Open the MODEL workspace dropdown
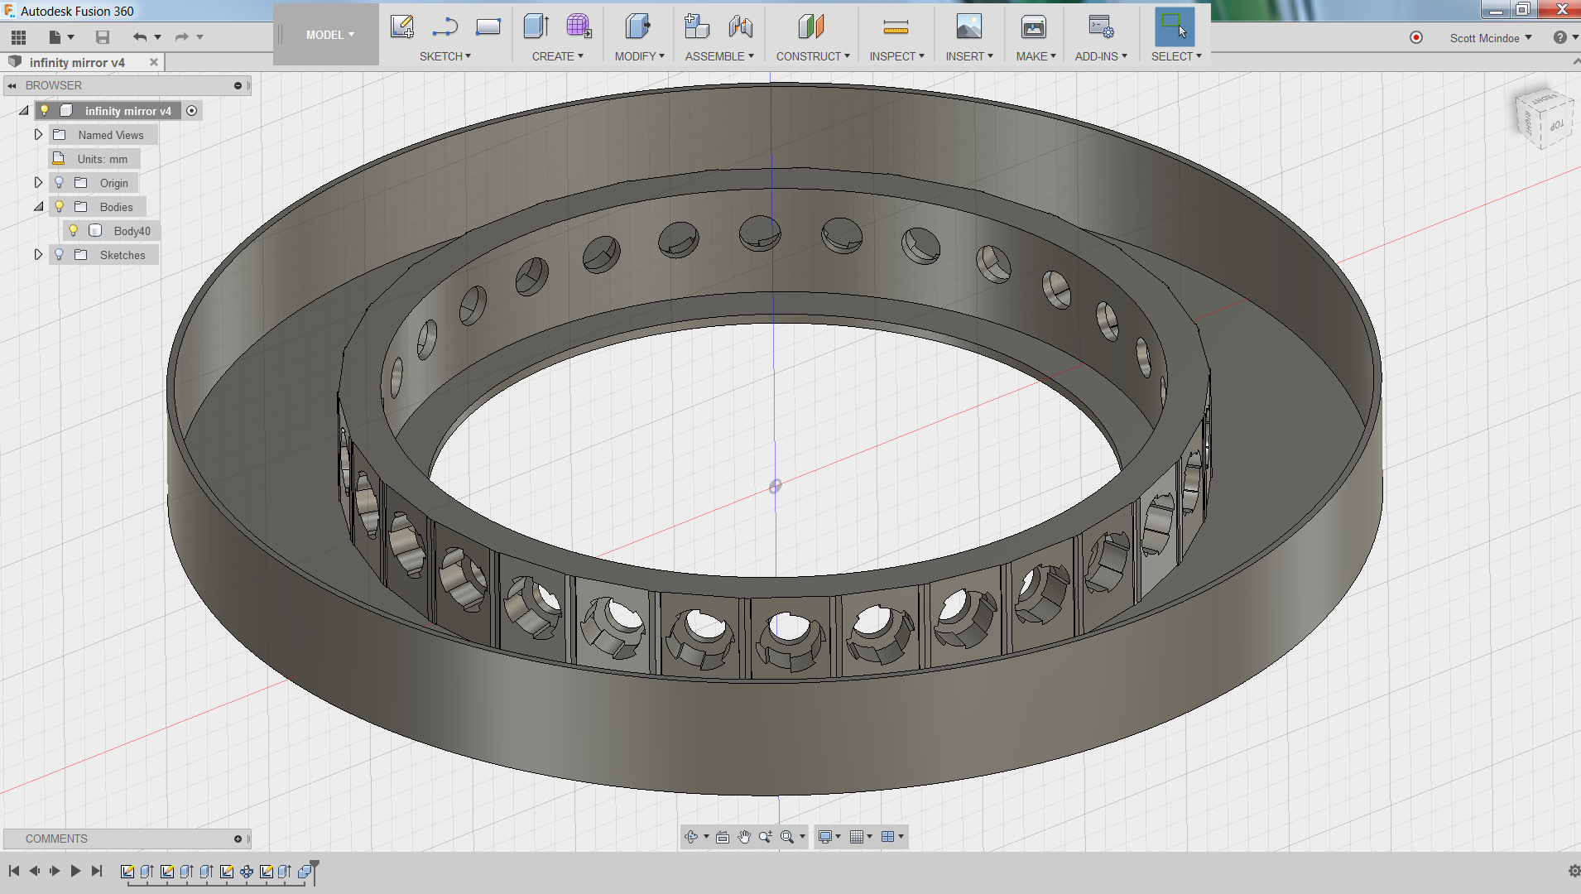The width and height of the screenshot is (1581, 894). (329, 35)
